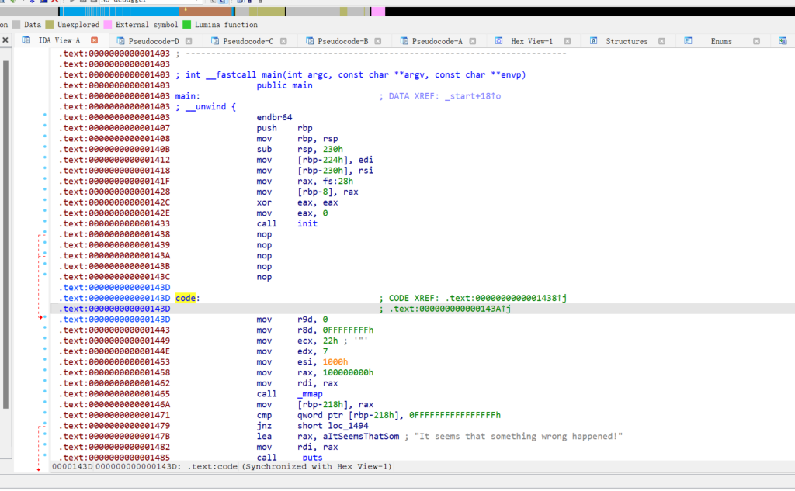Close the Structures tab
The width and height of the screenshot is (795, 491).
click(x=662, y=40)
